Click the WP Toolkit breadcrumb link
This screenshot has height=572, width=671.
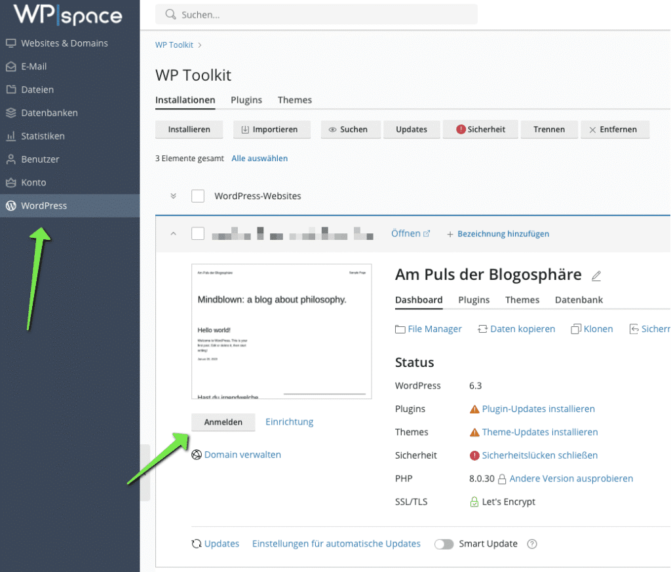(174, 45)
